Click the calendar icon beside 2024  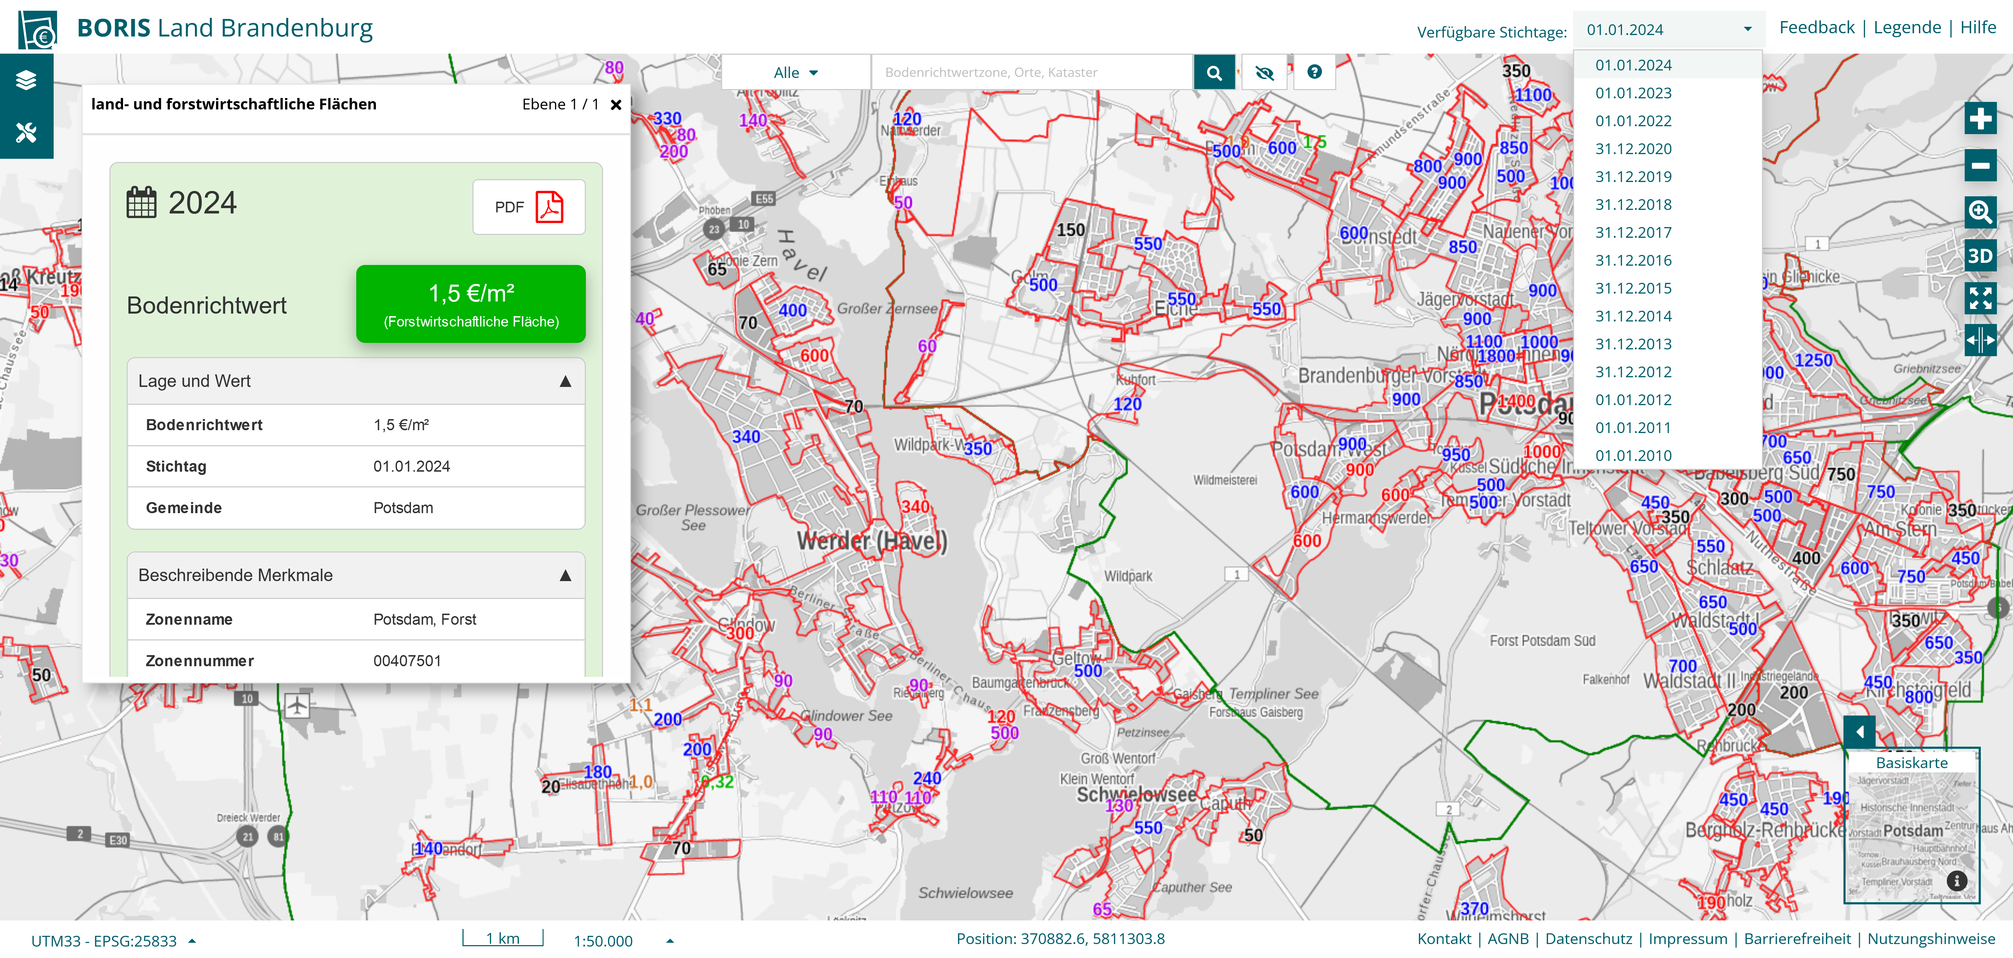tap(141, 202)
